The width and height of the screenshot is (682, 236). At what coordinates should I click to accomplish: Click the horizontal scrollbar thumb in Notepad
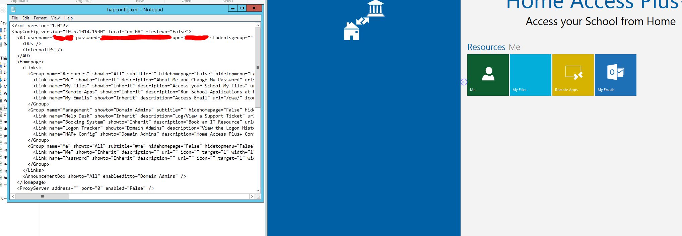coord(43,196)
